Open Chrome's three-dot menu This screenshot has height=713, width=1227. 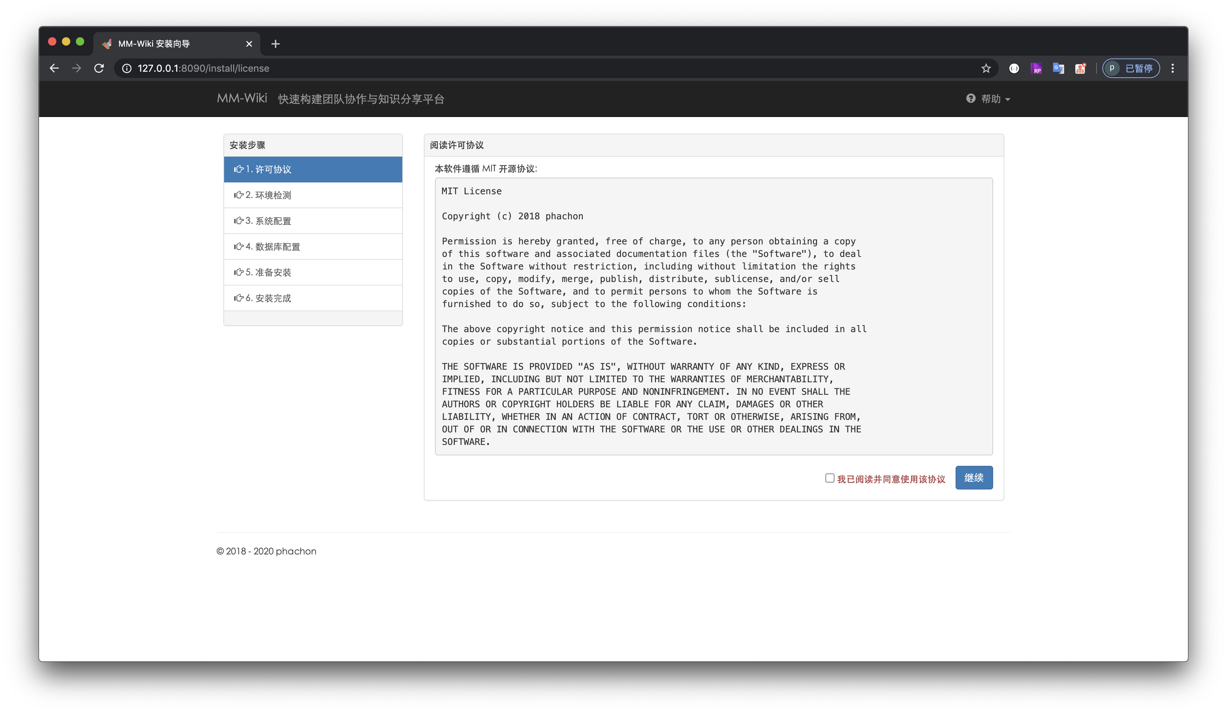point(1172,68)
